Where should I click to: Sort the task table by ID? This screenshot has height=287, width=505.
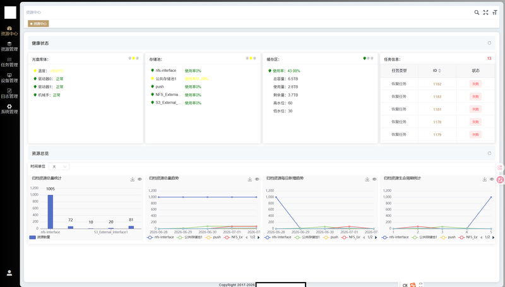click(x=439, y=71)
